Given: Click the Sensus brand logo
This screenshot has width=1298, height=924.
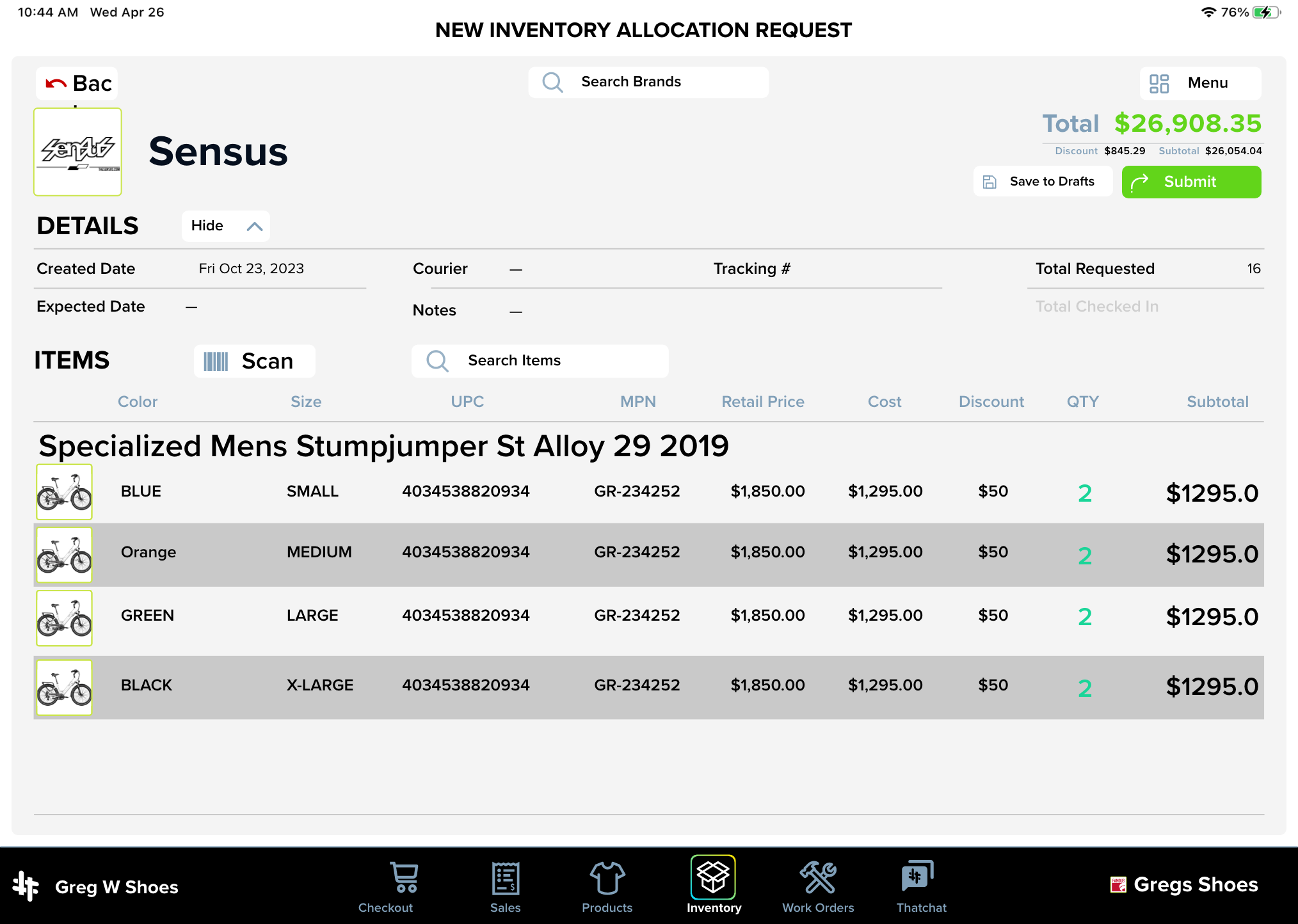Looking at the screenshot, I should [x=77, y=152].
